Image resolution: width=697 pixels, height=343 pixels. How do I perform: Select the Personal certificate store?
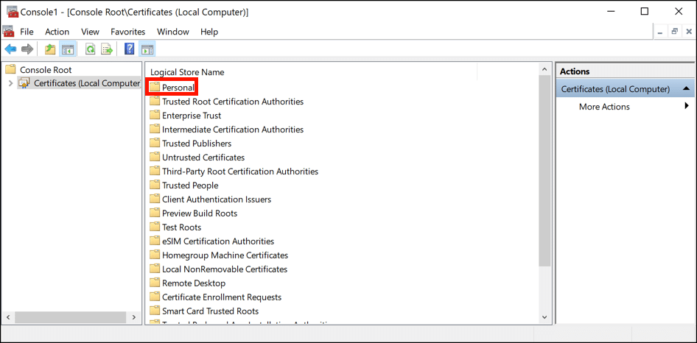click(x=178, y=88)
